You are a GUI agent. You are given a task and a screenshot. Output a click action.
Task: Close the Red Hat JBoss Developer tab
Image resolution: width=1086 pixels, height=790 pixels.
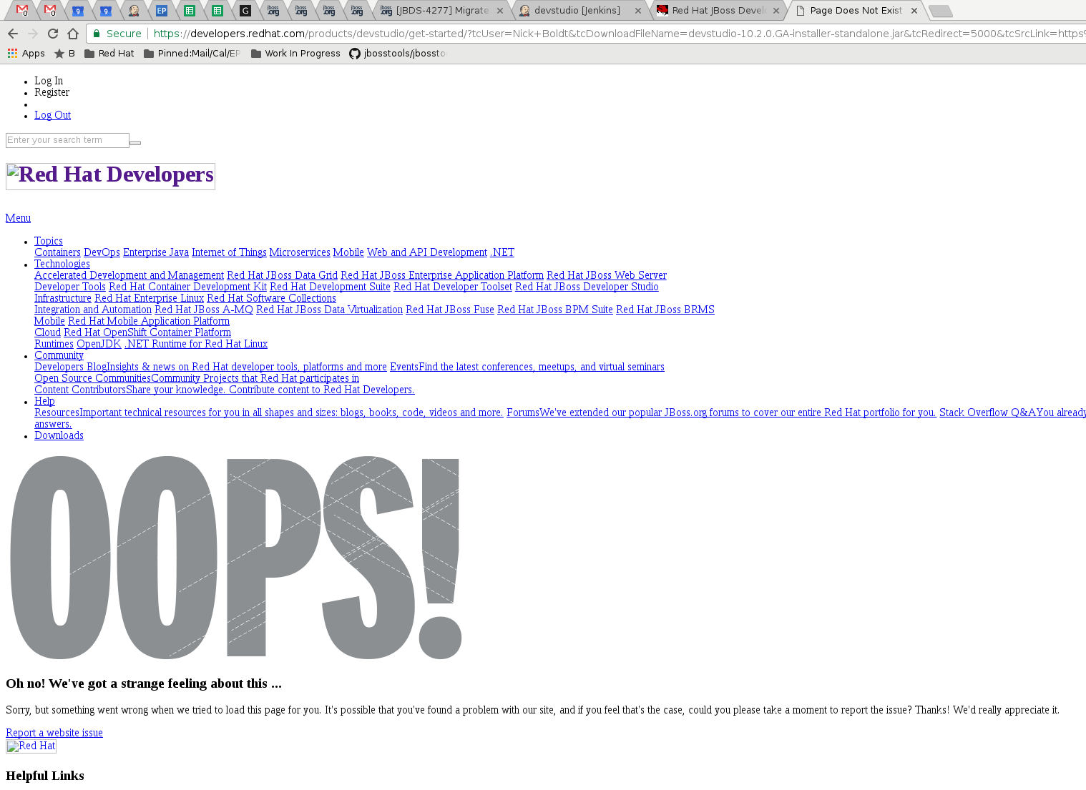click(776, 11)
